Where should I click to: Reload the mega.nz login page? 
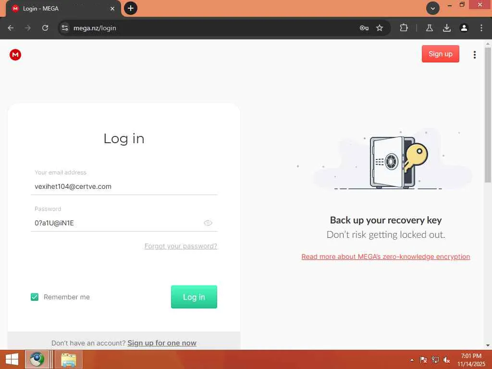(x=45, y=28)
